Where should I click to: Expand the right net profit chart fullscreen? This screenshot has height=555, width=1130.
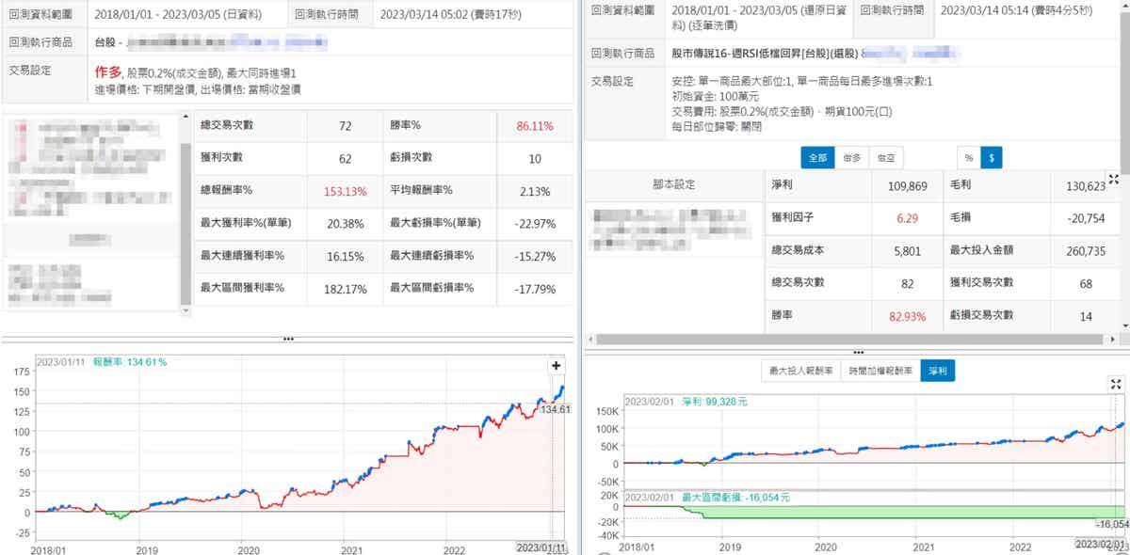(x=1115, y=384)
